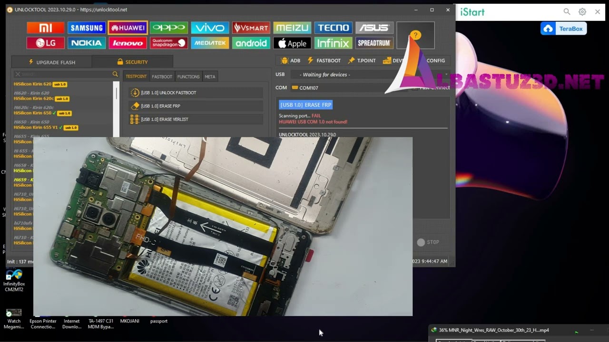Screen dimensions: 609x342
Task: Open the Functions tab
Action: (x=188, y=76)
